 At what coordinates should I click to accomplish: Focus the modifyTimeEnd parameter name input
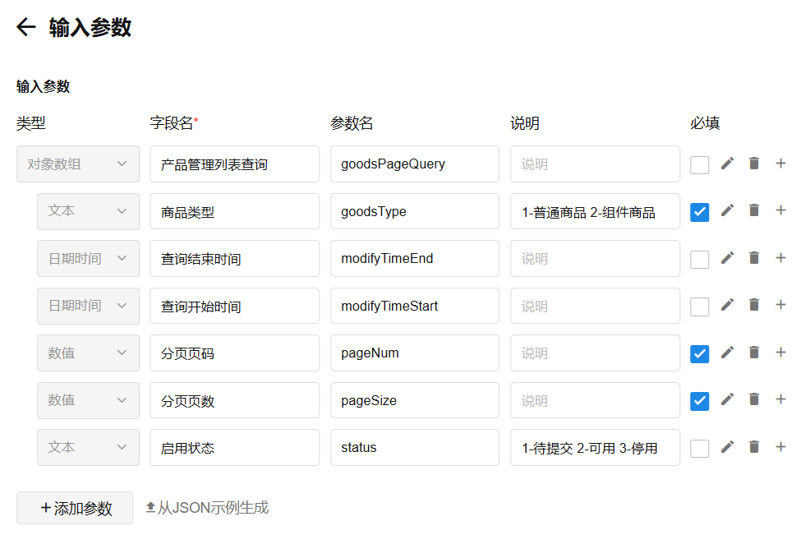pos(415,259)
